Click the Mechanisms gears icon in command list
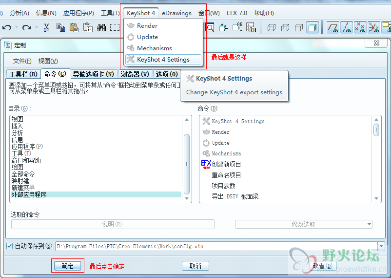391x278 pixels. (206, 153)
